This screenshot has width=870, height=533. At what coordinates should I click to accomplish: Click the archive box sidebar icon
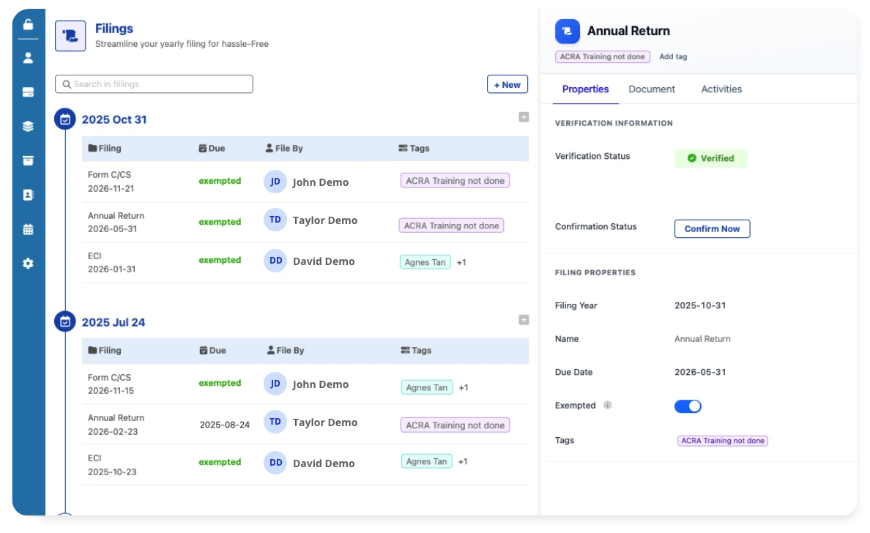tap(28, 160)
